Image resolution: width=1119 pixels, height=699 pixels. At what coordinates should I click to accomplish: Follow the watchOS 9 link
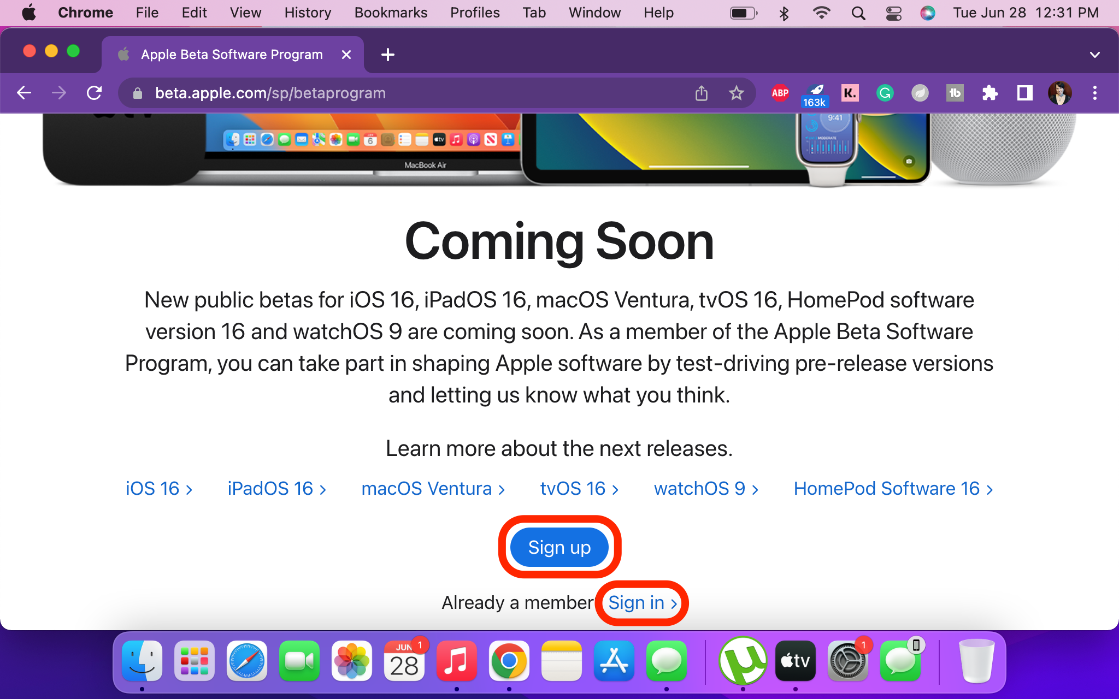700,489
